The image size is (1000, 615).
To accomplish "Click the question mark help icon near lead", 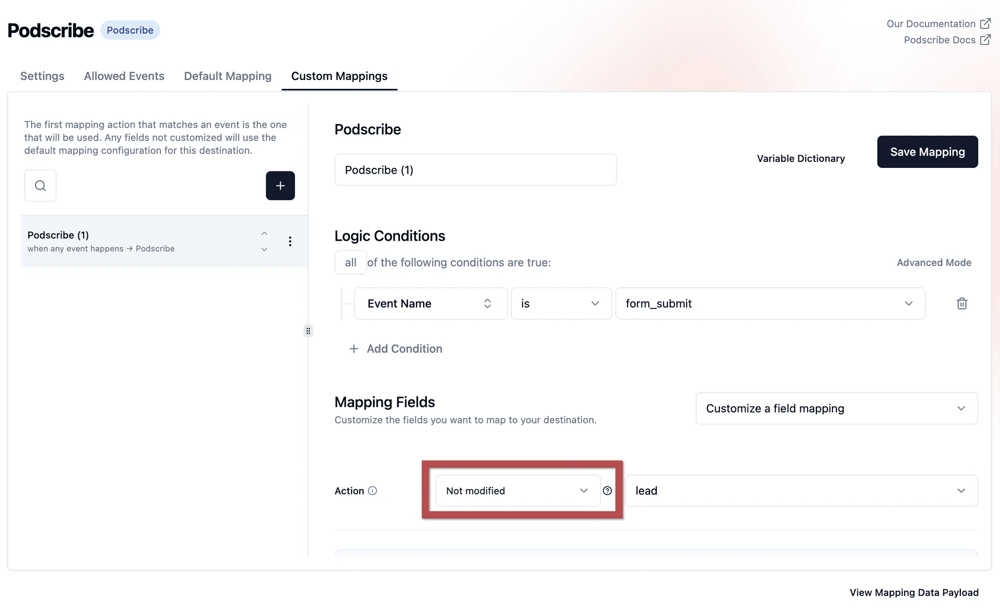I will 607,491.
